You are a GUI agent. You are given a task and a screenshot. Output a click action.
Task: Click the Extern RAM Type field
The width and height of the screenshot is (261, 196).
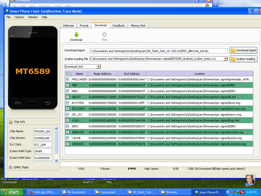43,151
